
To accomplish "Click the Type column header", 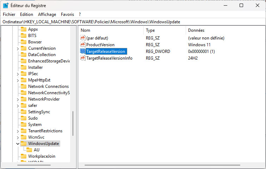I will 165,30.
